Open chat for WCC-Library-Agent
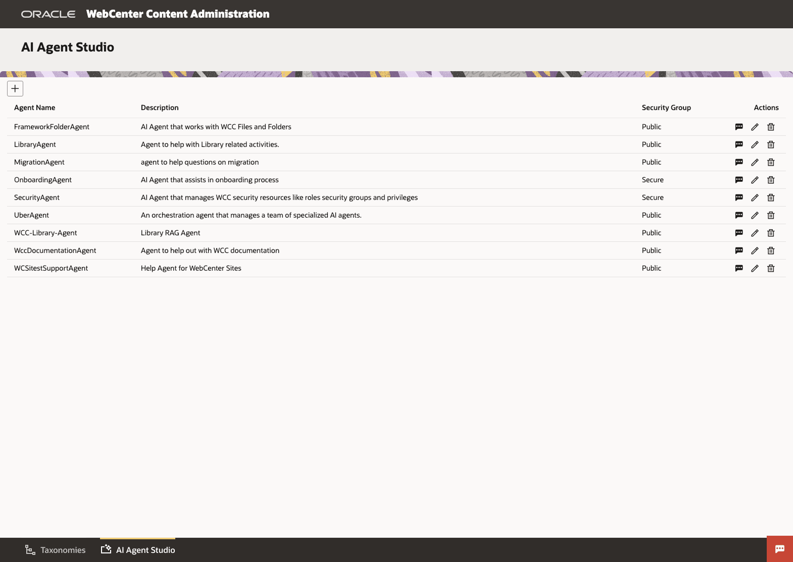793x562 pixels. 739,233
